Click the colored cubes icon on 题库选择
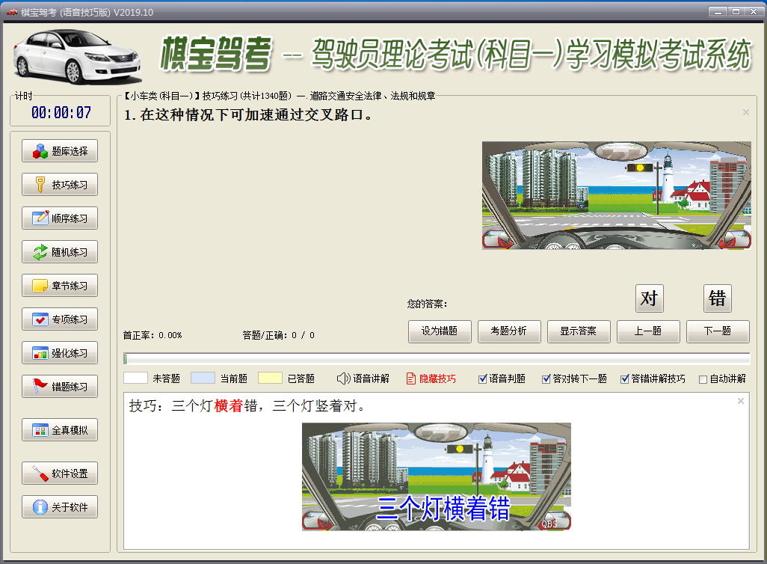The image size is (767, 564). click(x=40, y=151)
